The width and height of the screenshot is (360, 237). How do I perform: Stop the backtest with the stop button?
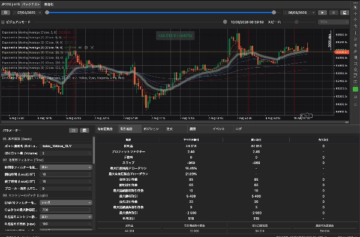click(x=334, y=13)
